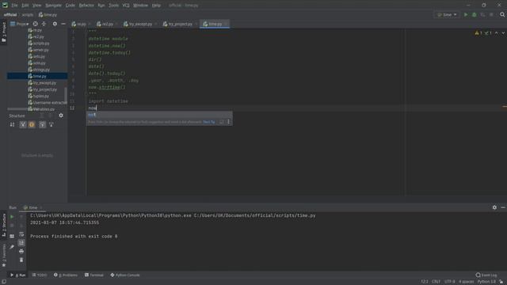The width and height of the screenshot is (507, 285).
Task: Hide the Project panel with minus icon
Action: tap(63, 24)
